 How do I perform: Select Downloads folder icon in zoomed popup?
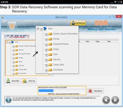tap(50, 70)
